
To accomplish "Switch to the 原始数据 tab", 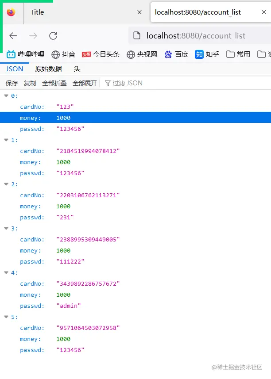I will click(x=48, y=69).
